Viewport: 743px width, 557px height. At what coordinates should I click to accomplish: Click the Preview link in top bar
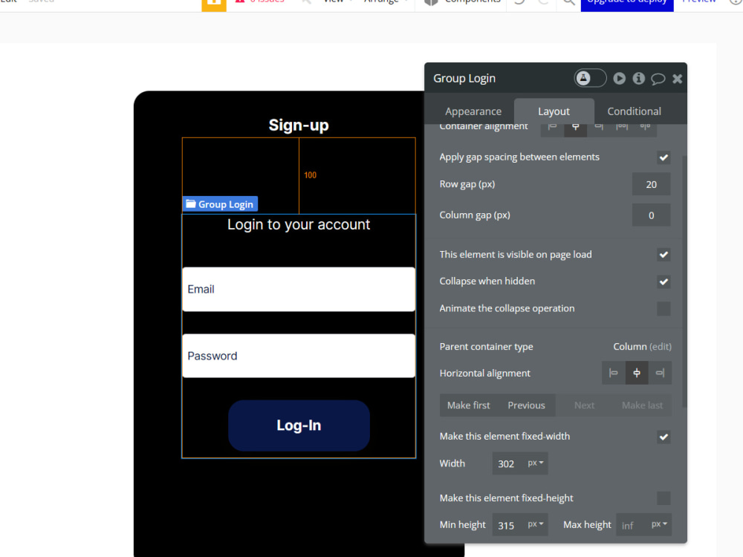(x=699, y=2)
